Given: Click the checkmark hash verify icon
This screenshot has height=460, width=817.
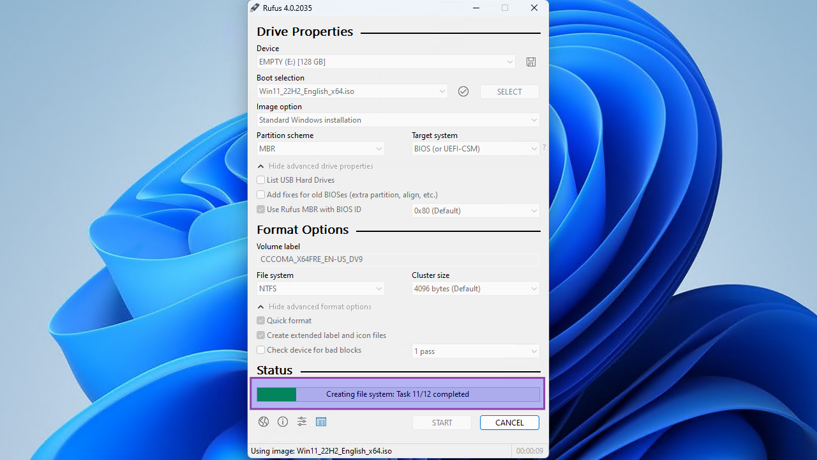Looking at the screenshot, I should coord(463,91).
